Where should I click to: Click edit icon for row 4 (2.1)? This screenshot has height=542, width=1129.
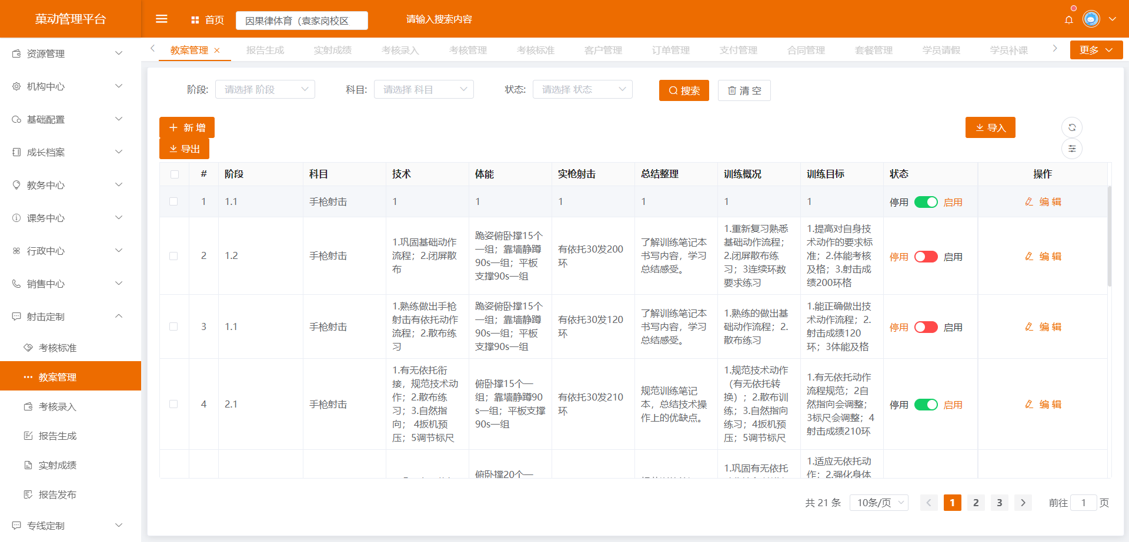click(x=1029, y=404)
